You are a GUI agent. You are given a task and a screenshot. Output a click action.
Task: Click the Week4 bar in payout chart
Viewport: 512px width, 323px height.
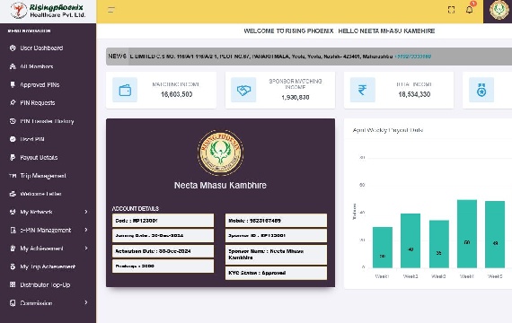pos(467,234)
